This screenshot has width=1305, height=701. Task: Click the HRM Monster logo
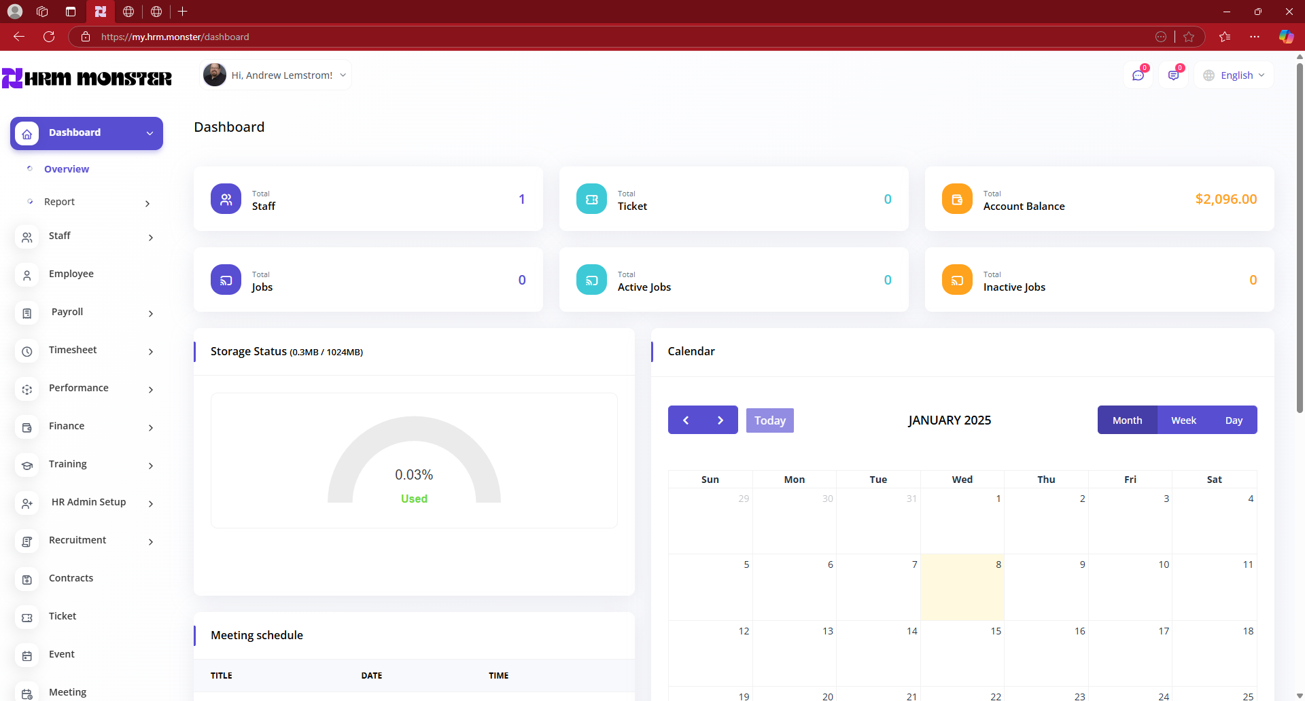(87, 78)
